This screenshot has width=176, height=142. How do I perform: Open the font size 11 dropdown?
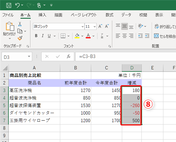point(95,27)
